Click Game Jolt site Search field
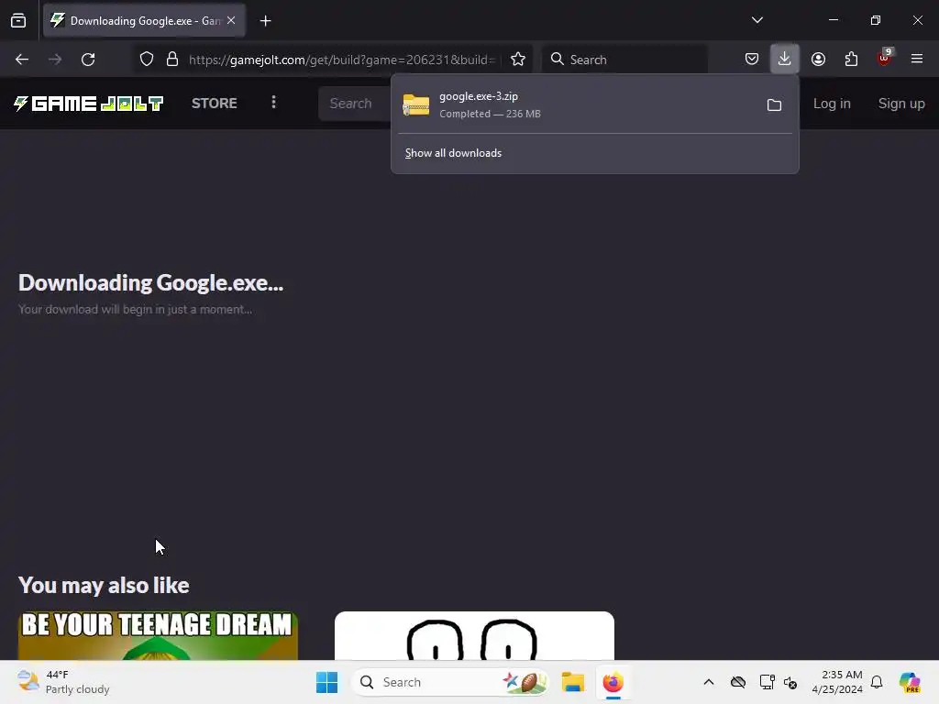 pyautogui.click(x=355, y=104)
